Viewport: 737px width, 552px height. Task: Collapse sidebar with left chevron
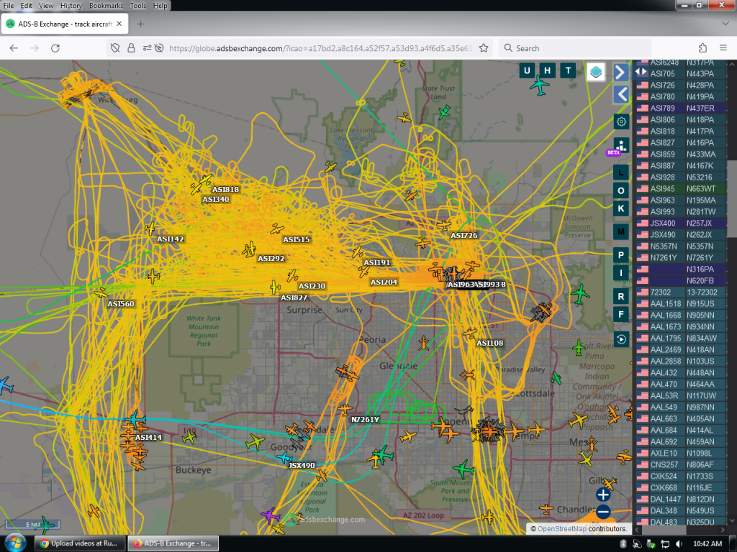[x=621, y=94]
